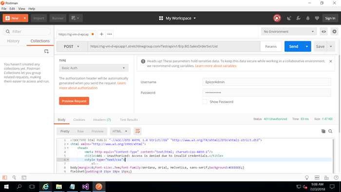Viewport: 341px width, 192px height.
Task: Collapse code fold on line 6
Action: 68,160
